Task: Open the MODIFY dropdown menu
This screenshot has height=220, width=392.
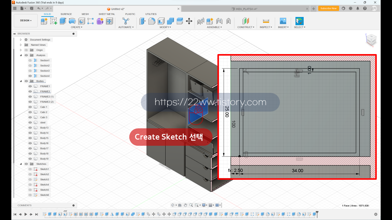Action: [165, 27]
